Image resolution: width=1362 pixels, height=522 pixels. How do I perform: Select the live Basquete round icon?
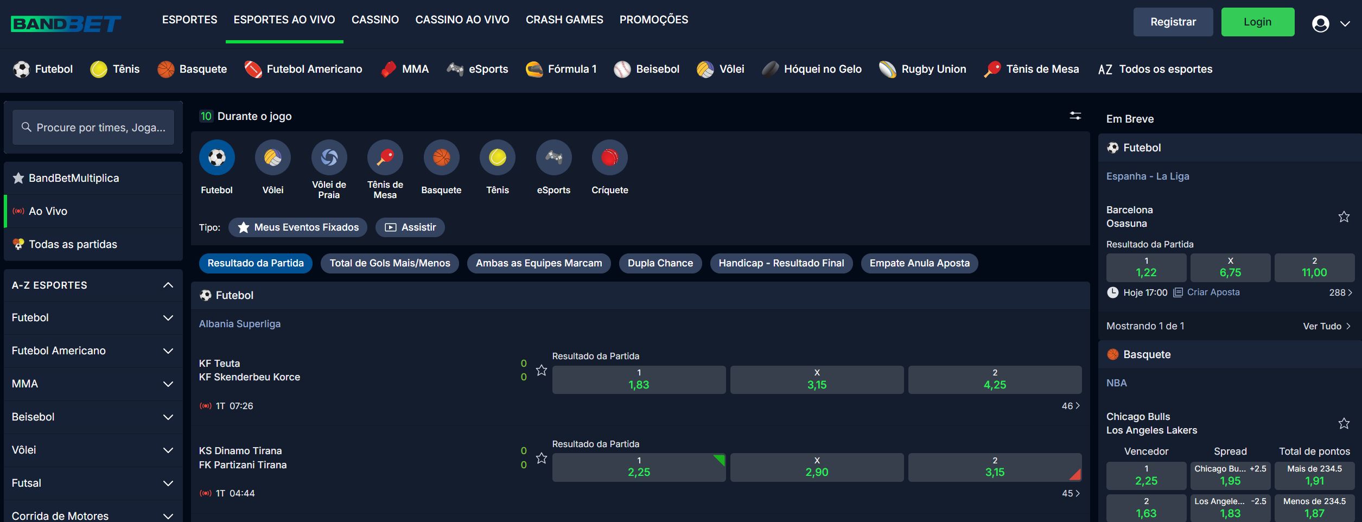click(x=441, y=157)
